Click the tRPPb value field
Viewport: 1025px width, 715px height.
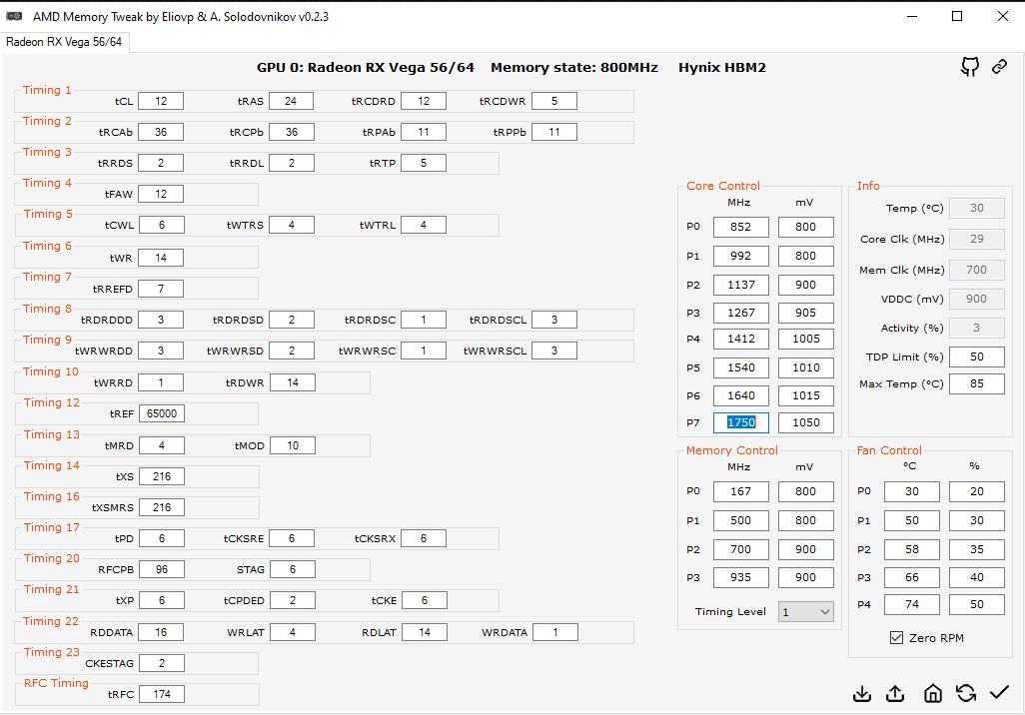554,132
